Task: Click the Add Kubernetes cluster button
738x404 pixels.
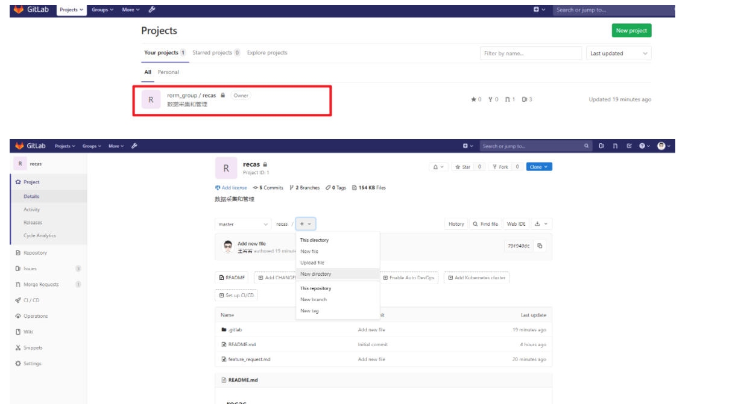Action: pos(476,278)
